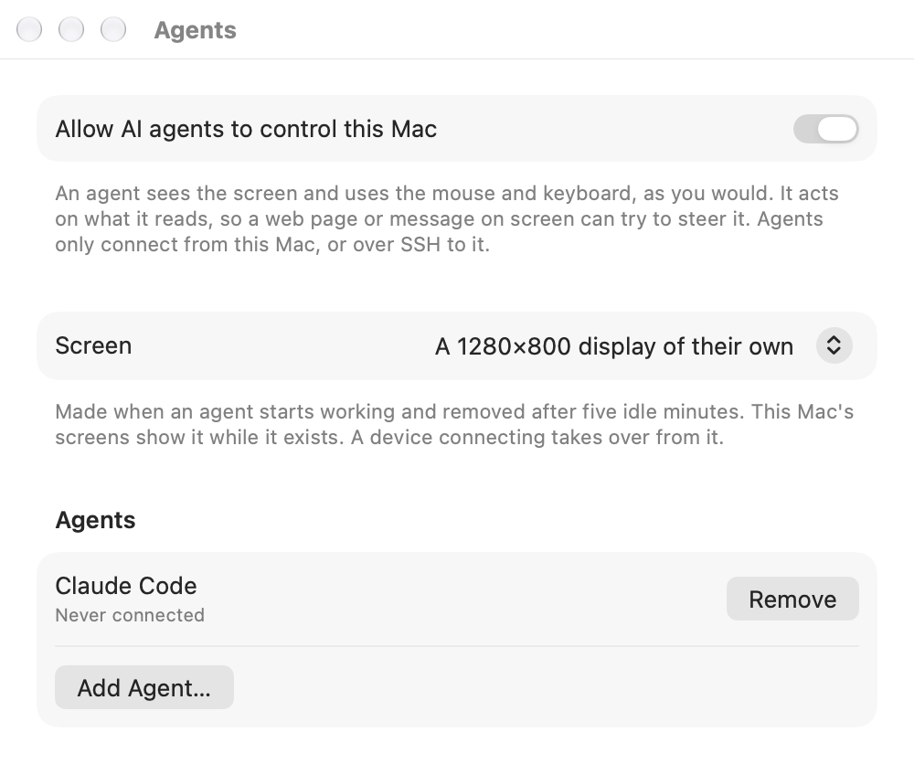Image resolution: width=914 pixels, height=764 pixels.
Task: Click the Screen row label
Action: (93, 345)
